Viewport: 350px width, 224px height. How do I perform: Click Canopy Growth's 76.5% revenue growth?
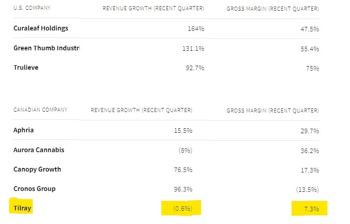(183, 170)
